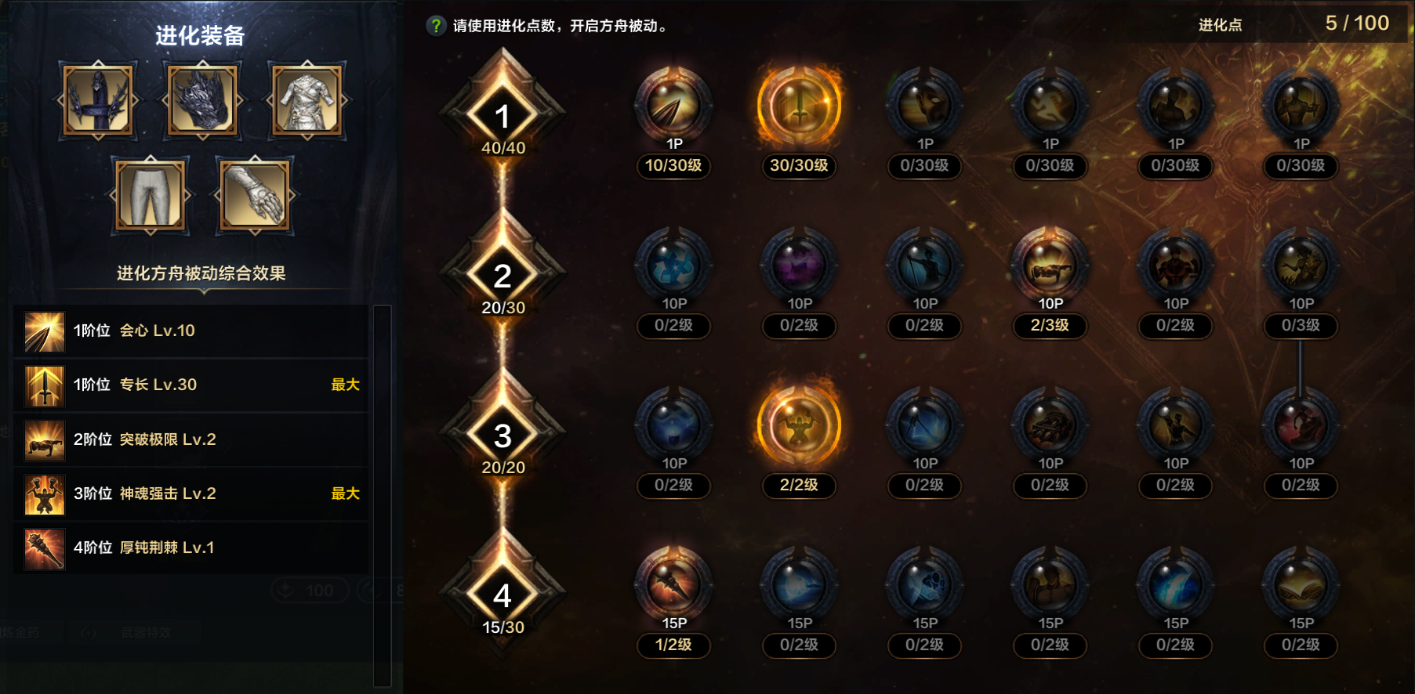Select the chest armor equipment icon
The width and height of the screenshot is (1415, 694).
(x=307, y=100)
